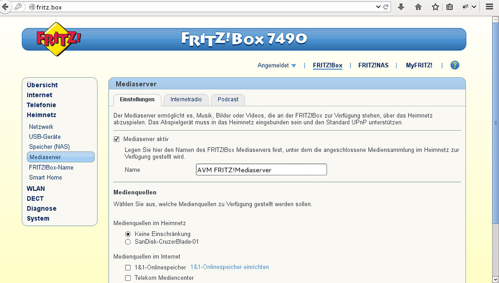The image size is (499, 283).
Task: Go to FRITZ!Box-Name submenu
Action: pyautogui.click(x=51, y=168)
